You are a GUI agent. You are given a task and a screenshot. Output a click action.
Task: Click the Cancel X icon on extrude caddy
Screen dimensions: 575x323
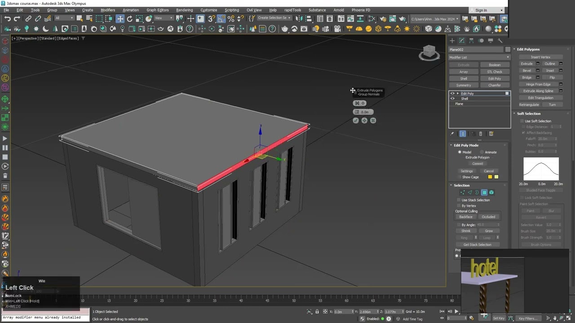(x=373, y=120)
